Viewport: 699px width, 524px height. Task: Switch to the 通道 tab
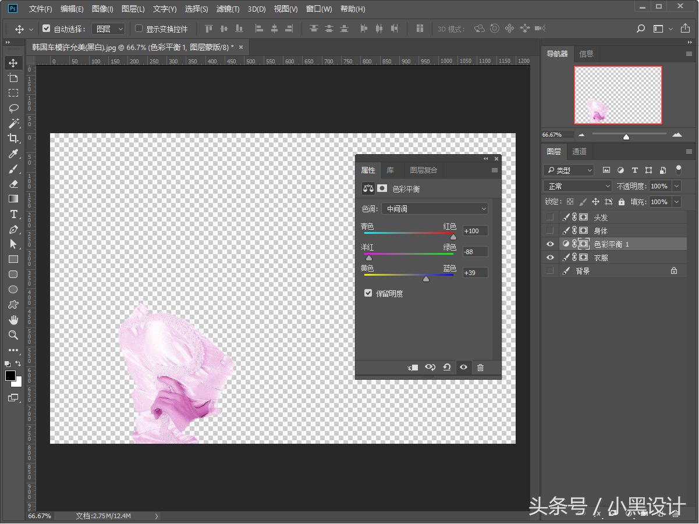pyautogui.click(x=579, y=151)
